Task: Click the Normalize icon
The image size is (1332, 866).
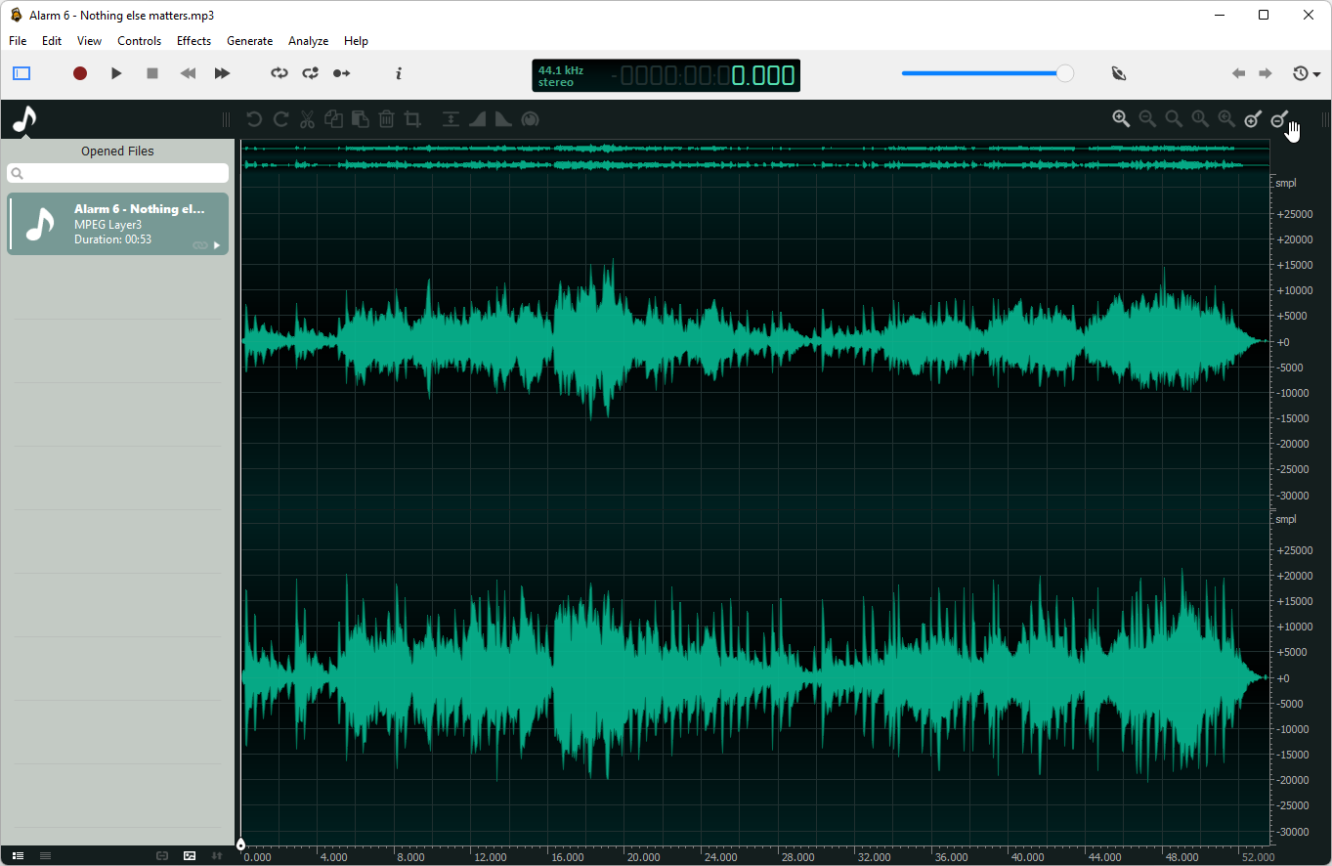Action: point(451,119)
